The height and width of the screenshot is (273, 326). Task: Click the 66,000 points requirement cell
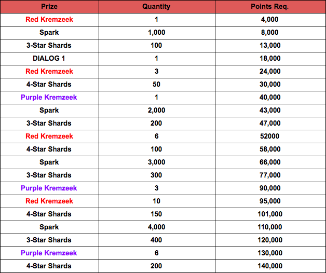(270, 162)
